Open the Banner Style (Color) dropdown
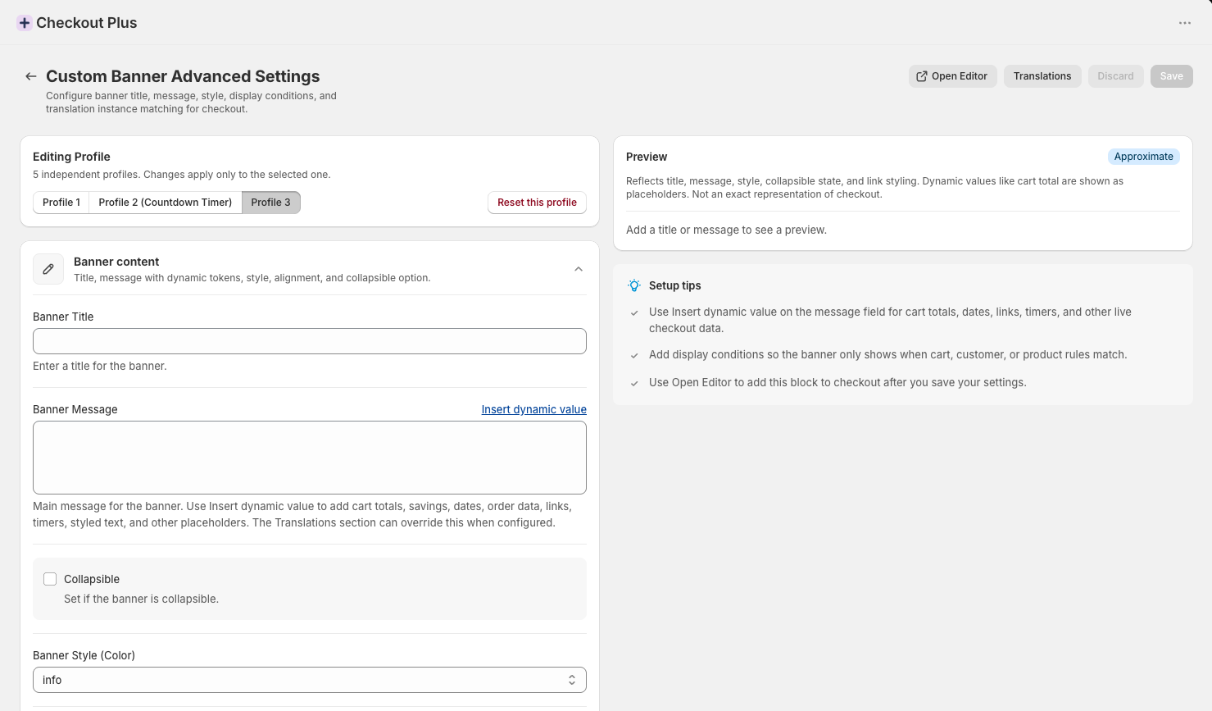1212x711 pixels. (x=310, y=680)
